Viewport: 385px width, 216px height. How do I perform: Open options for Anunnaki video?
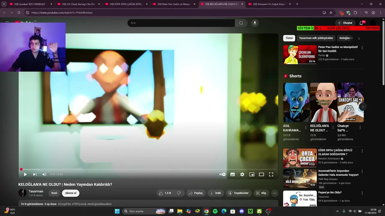pyautogui.click(x=362, y=172)
